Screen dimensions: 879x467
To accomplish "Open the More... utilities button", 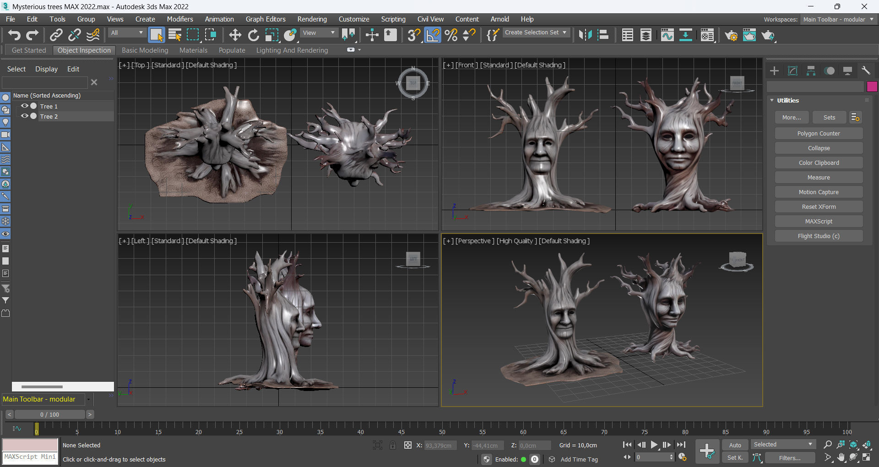I will pos(792,118).
